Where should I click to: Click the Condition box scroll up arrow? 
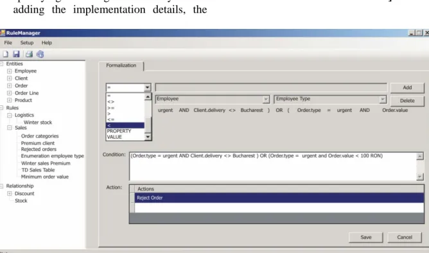[419, 157]
